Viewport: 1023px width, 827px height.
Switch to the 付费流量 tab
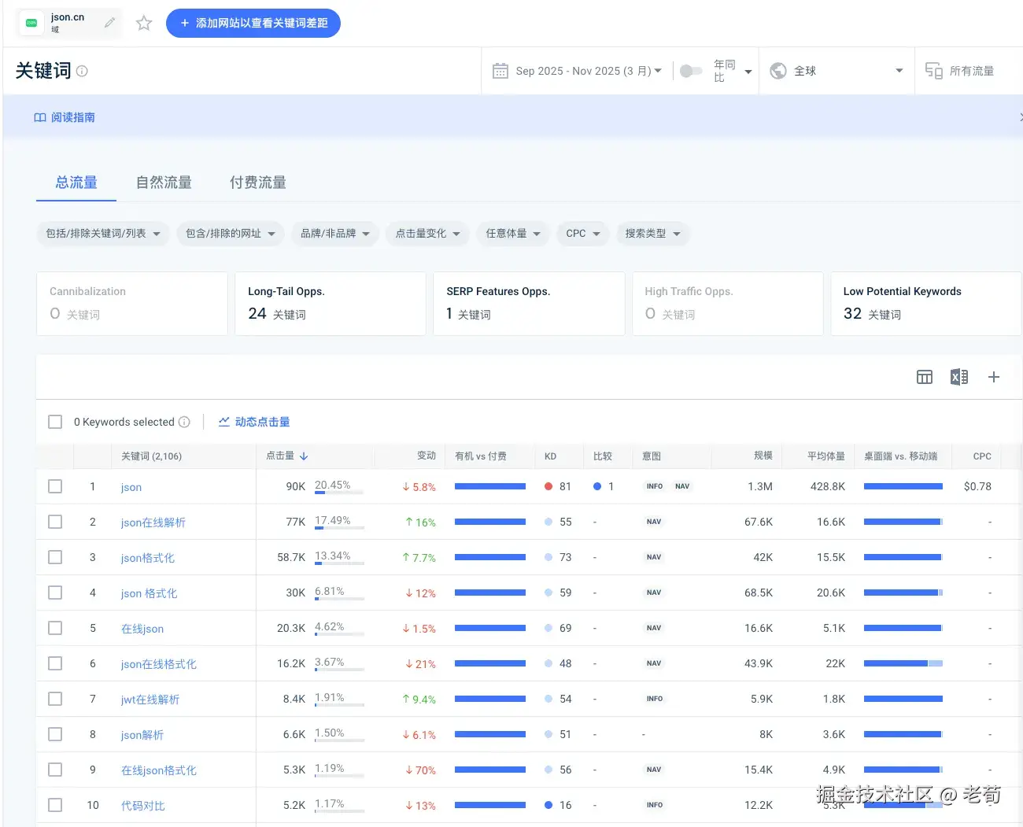point(258,183)
